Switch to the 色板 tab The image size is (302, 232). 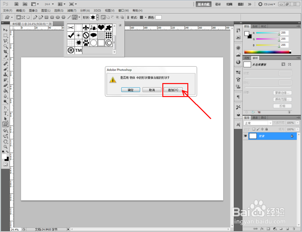tap(255, 26)
